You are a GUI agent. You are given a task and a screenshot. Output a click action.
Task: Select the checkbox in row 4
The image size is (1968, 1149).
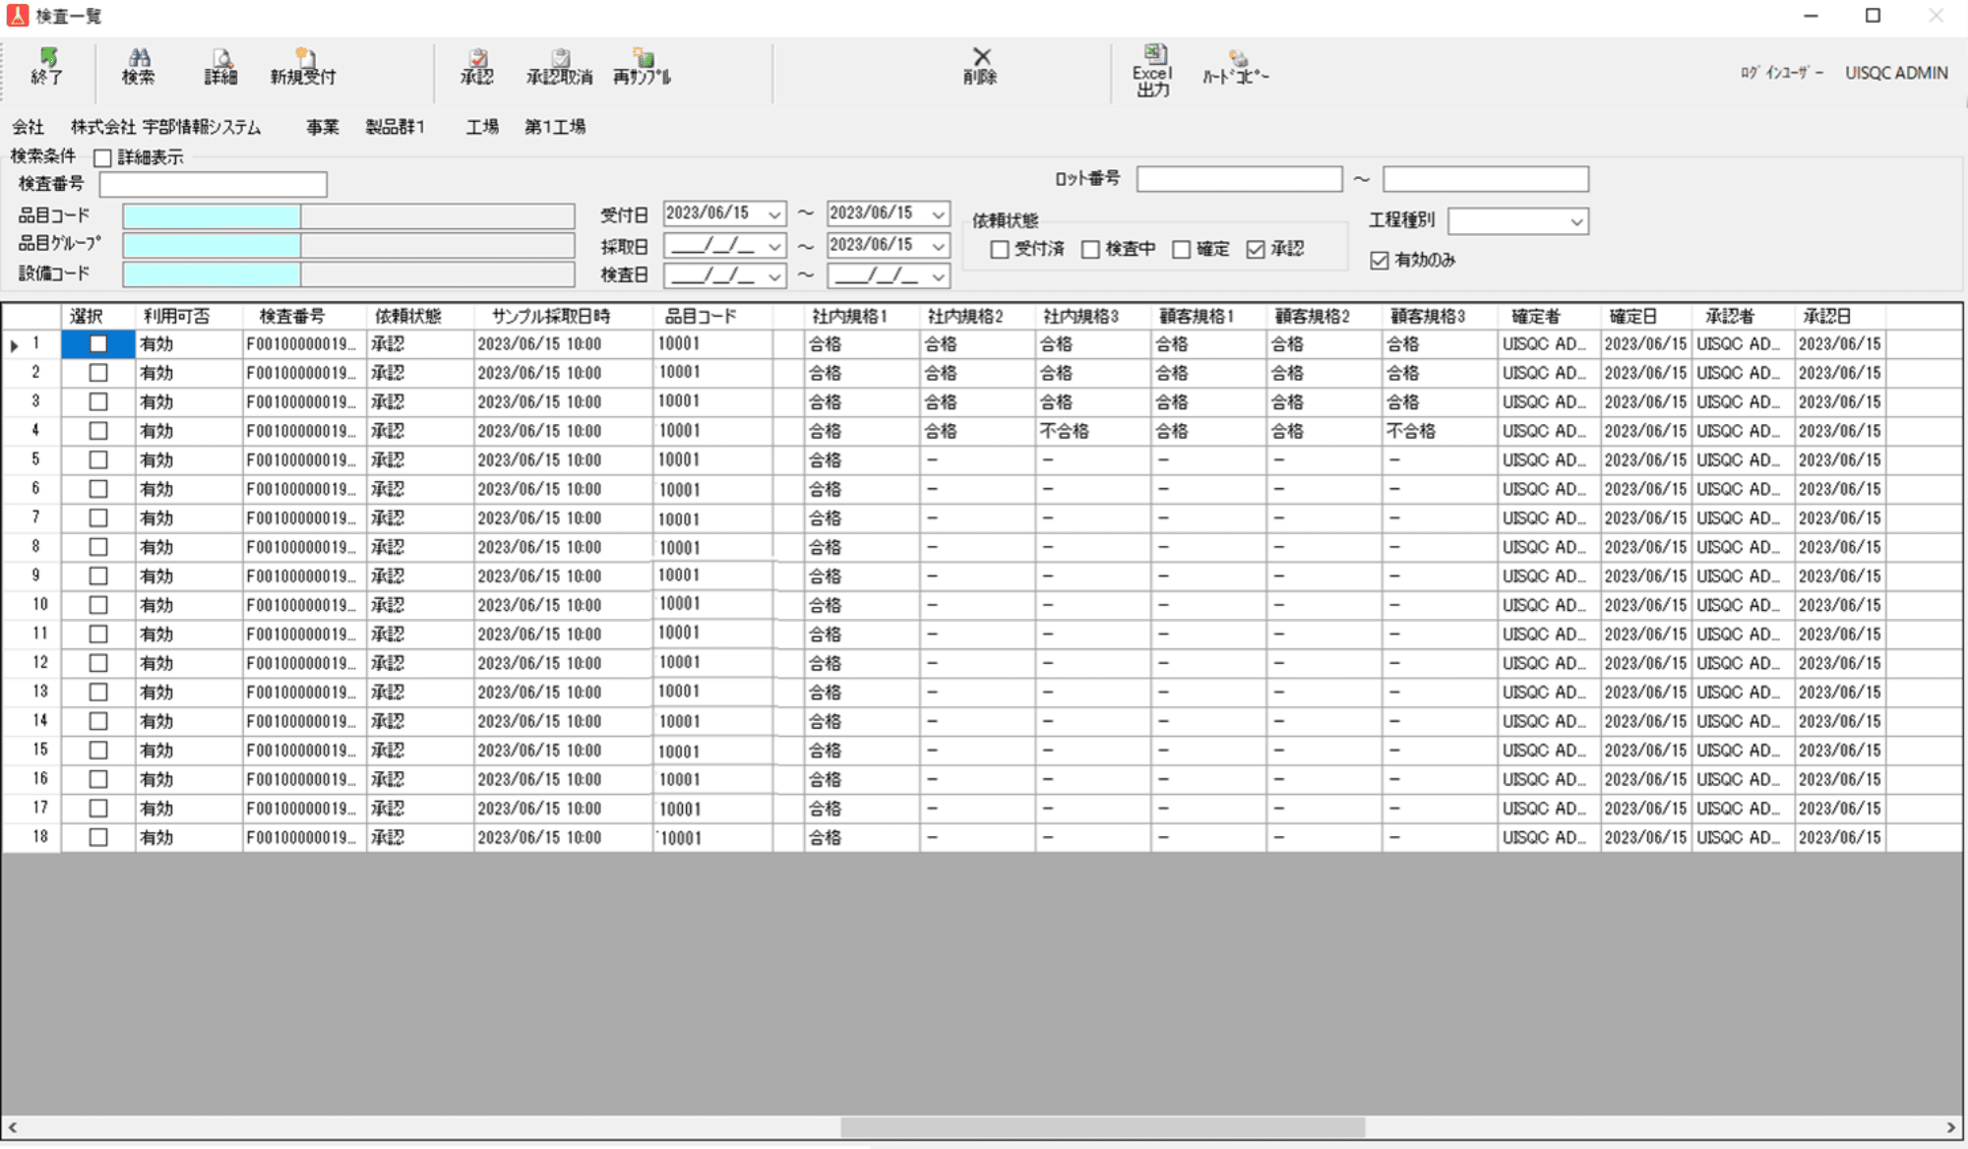click(98, 431)
